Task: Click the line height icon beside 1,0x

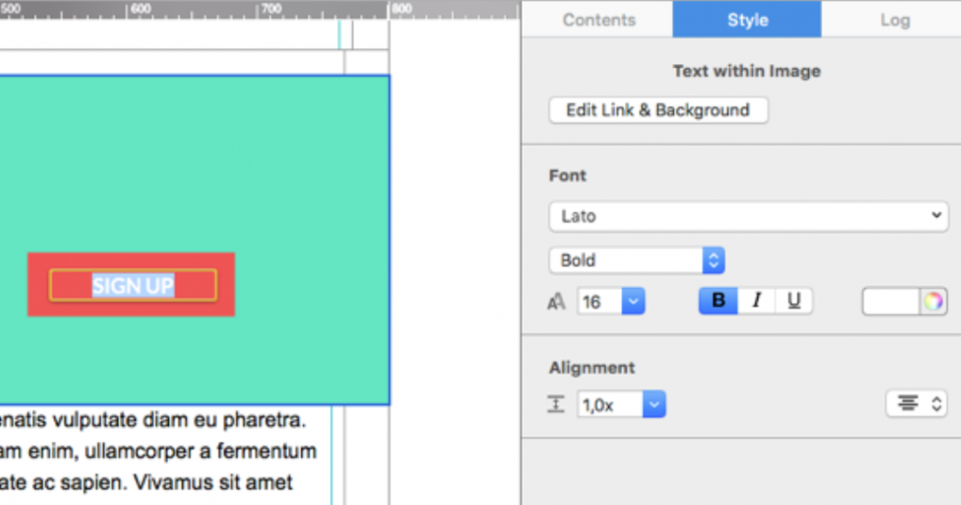Action: tap(556, 405)
